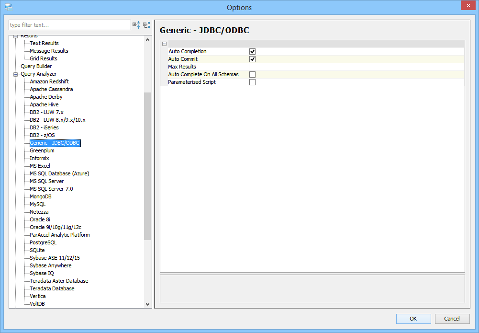Screen dimensions: 479x333
Task: Collapse the property grid section
Action: pos(164,44)
